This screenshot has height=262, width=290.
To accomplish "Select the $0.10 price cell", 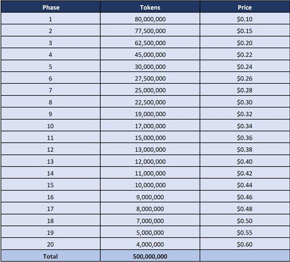I will point(244,19).
